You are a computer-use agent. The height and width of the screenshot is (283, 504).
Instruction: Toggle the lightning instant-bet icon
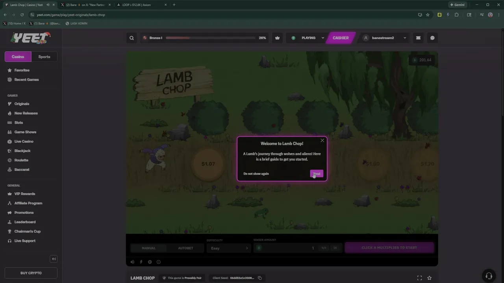(141, 262)
